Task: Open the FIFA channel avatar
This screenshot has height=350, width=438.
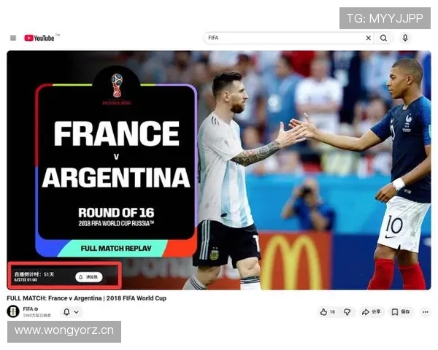Action: pos(13,311)
